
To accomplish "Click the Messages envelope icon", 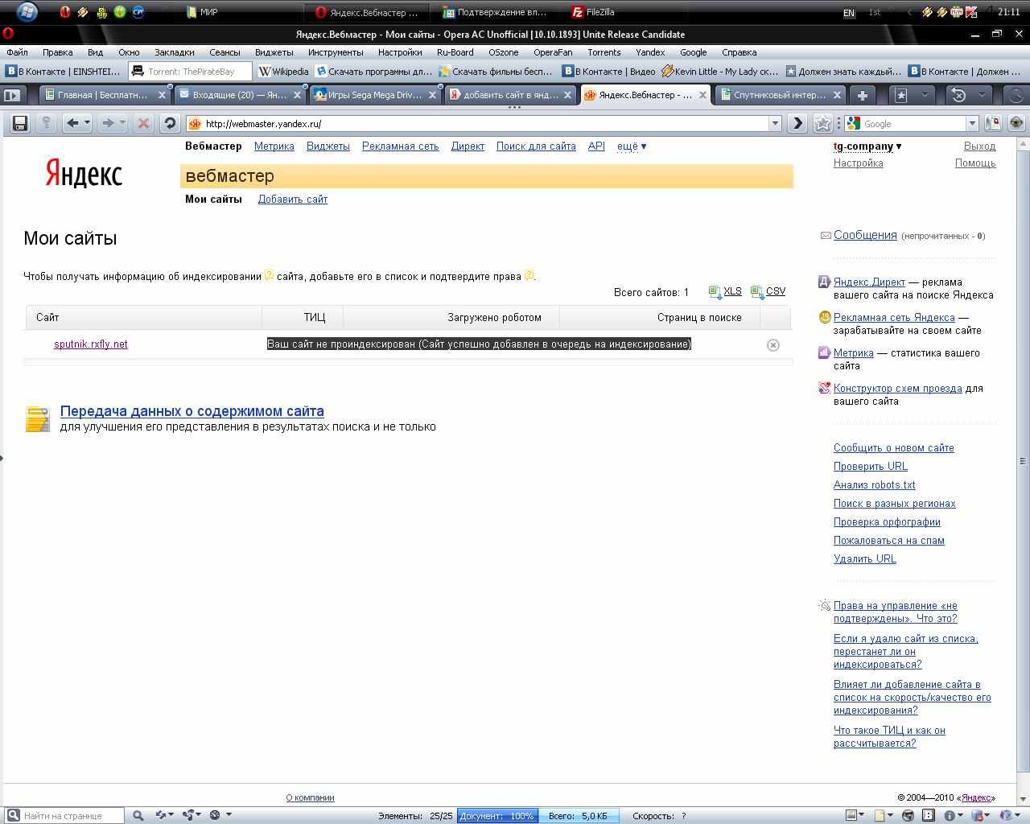I will (x=825, y=236).
